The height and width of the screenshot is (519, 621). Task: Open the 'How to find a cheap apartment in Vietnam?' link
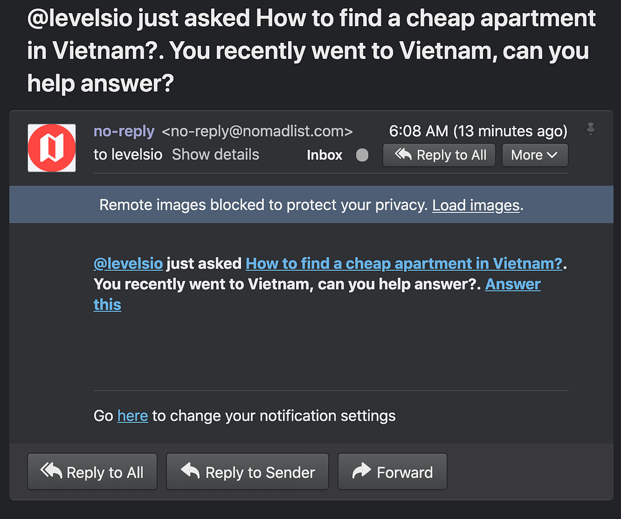coord(404,264)
